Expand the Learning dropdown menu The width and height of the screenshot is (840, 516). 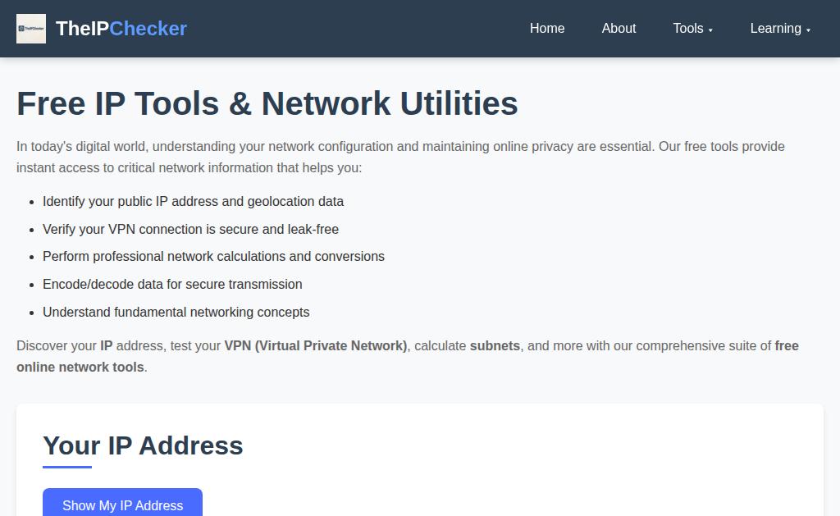point(775,29)
